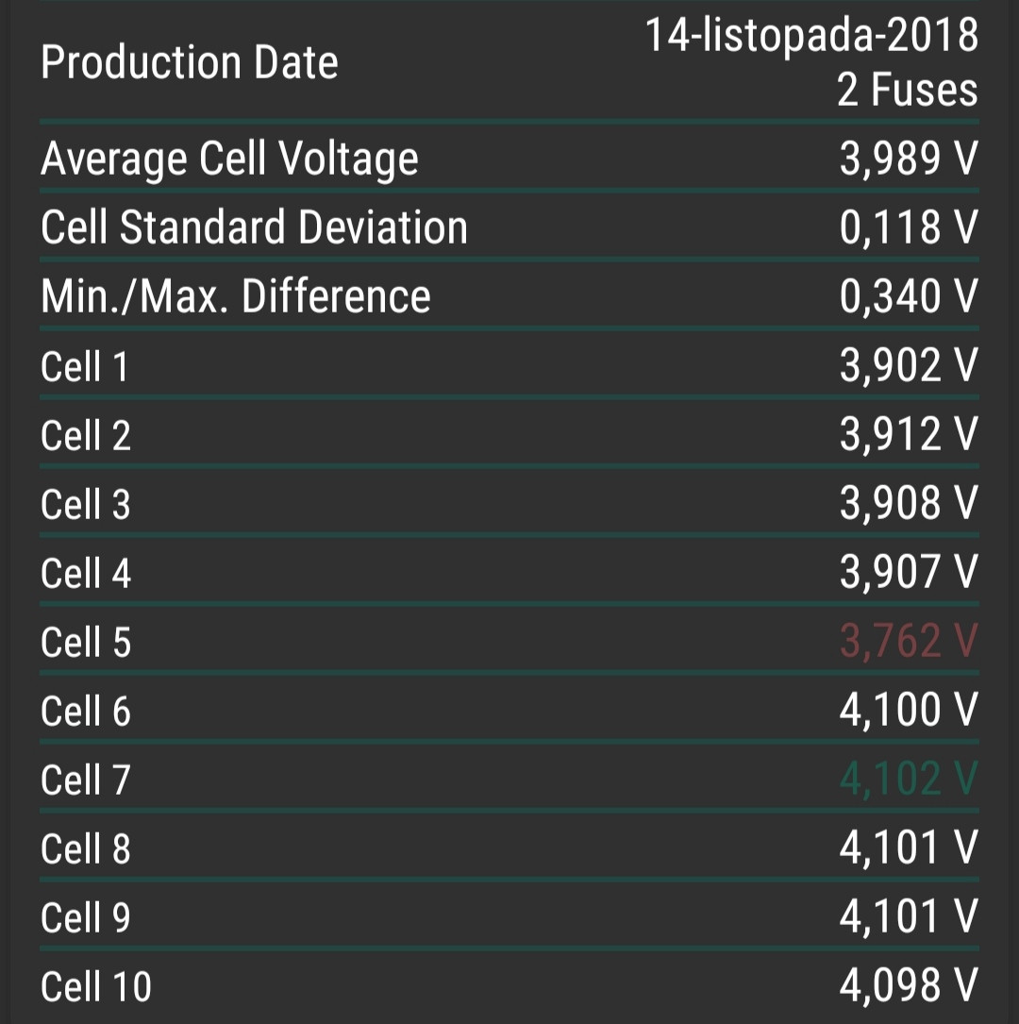Select Cell 2 voltage 3,912 V
Viewport: 1019px width, 1024px height.
pos(908,435)
